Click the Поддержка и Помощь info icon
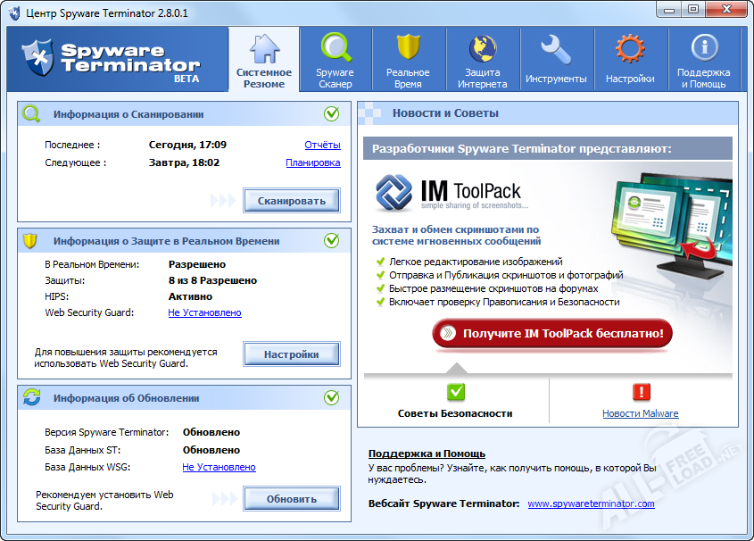The width and height of the screenshot is (754, 541). click(x=703, y=49)
